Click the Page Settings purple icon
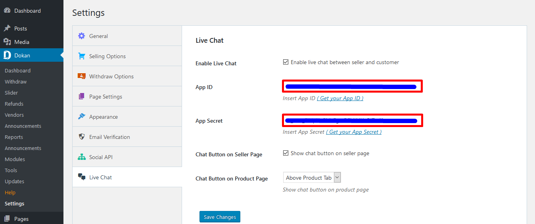 81,97
